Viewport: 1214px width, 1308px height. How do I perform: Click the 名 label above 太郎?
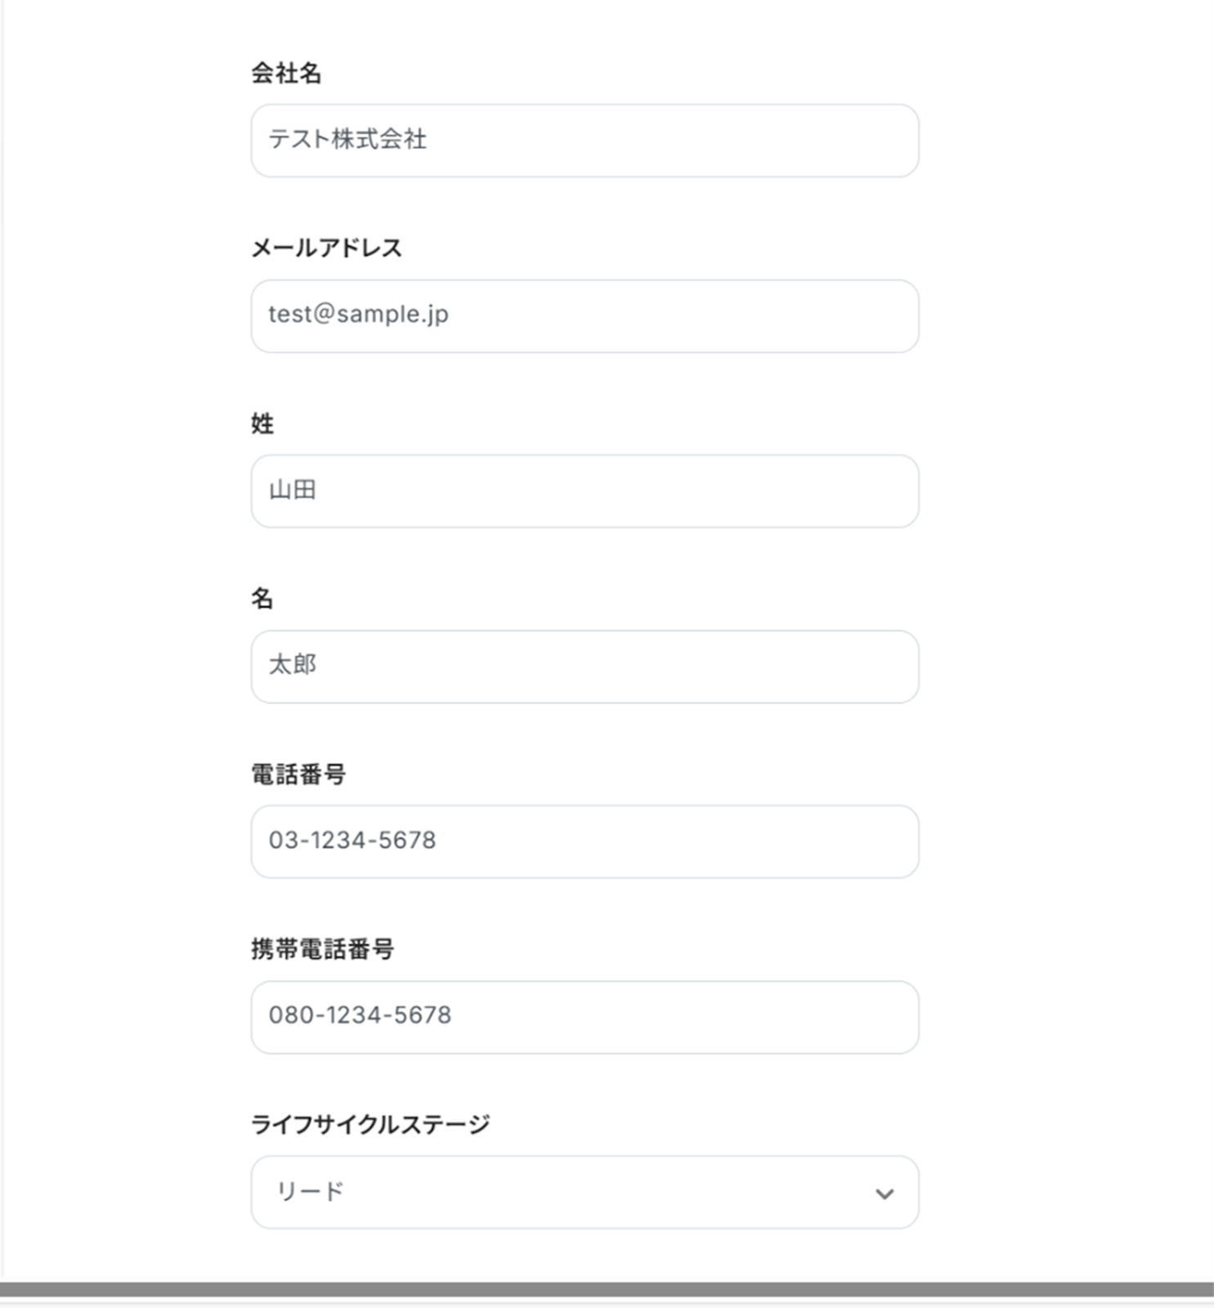262,598
